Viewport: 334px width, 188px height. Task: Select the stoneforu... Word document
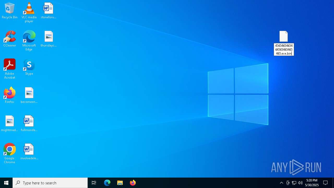coord(49,10)
